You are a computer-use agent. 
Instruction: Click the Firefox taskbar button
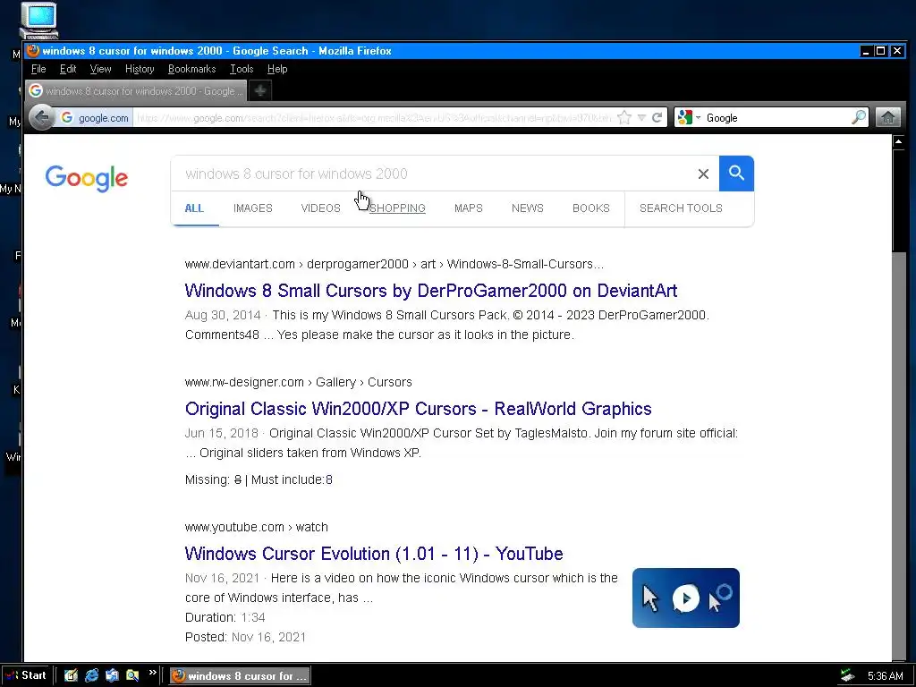point(240,676)
